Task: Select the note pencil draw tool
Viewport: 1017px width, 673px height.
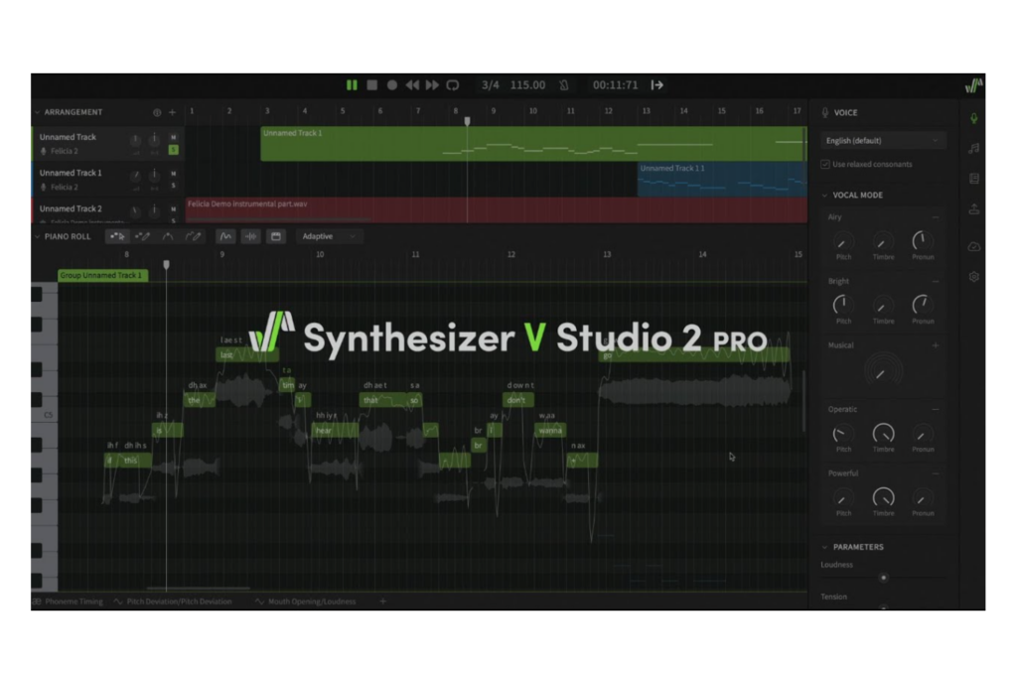Action: tap(142, 236)
